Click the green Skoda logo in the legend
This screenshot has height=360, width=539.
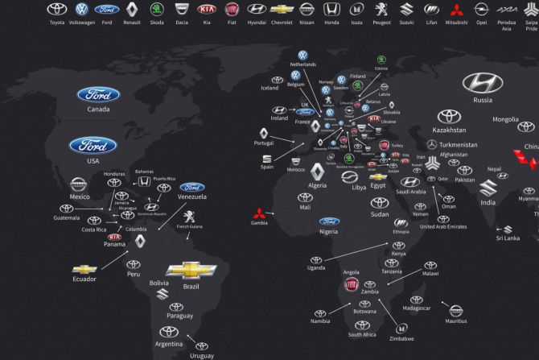coord(157,10)
